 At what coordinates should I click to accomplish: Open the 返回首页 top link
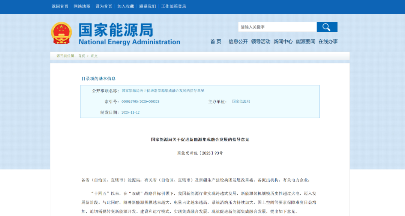tap(60, 6)
